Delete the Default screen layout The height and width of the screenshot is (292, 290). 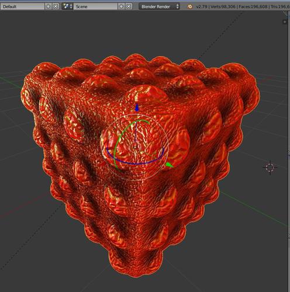tap(56, 6)
